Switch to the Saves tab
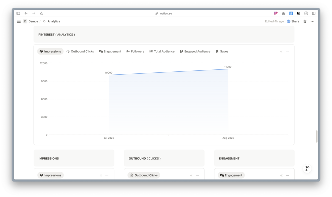This screenshot has width=332, height=197. point(222,51)
